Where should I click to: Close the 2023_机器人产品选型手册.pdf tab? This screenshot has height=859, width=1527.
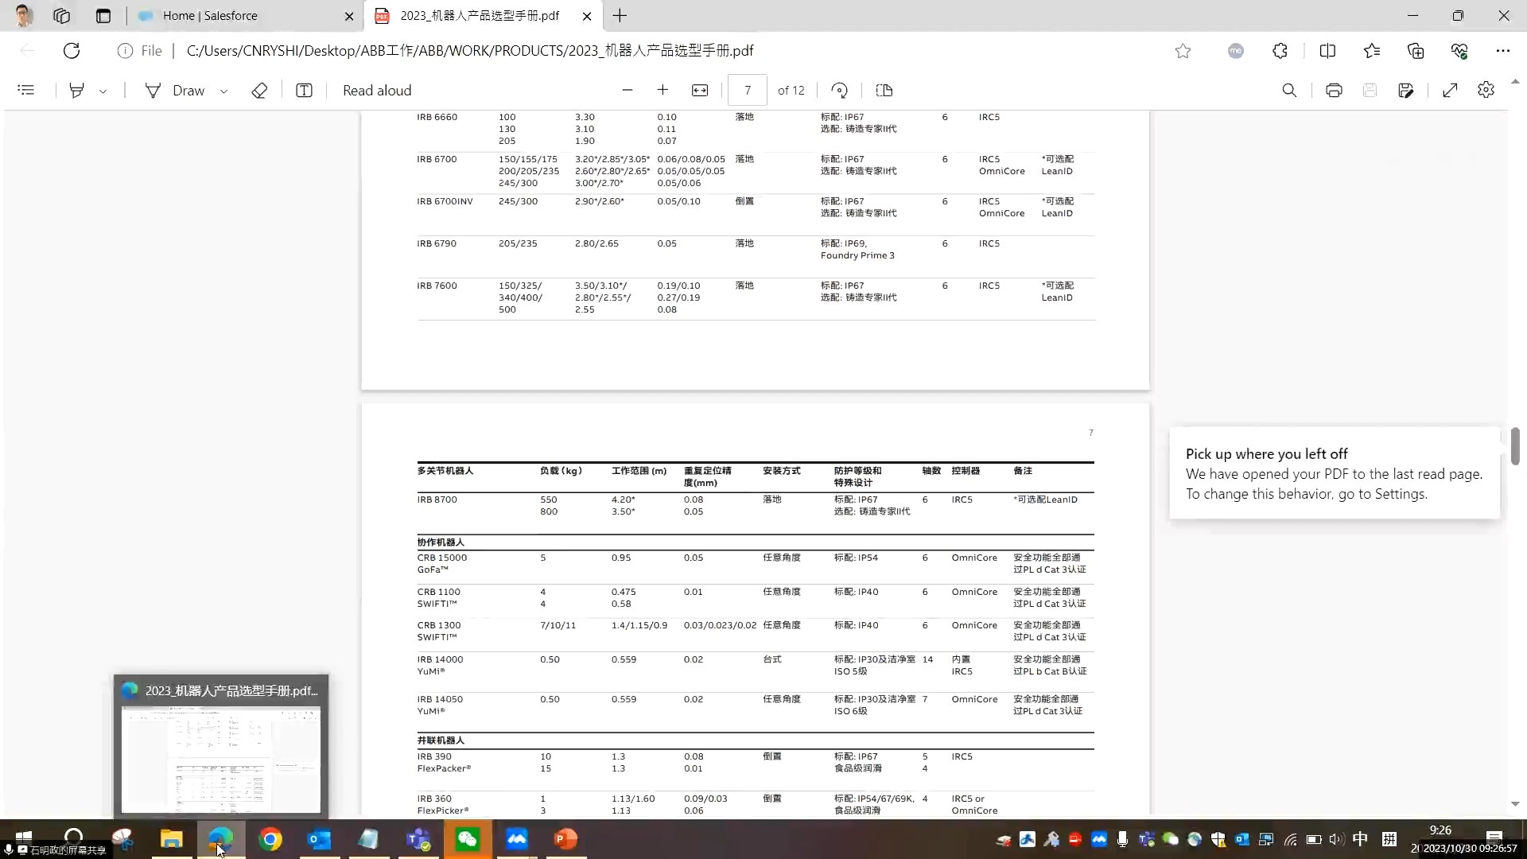[x=587, y=16]
